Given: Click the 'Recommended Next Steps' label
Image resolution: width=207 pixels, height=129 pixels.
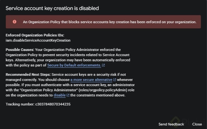Looking at the screenshot, I should coord(27,75).
